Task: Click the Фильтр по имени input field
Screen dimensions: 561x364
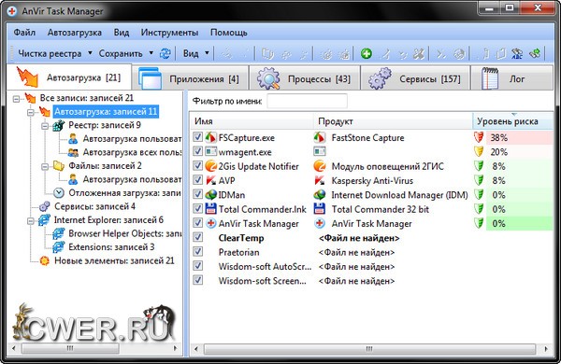Action: [307, 101]
